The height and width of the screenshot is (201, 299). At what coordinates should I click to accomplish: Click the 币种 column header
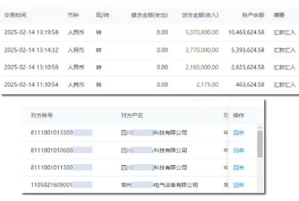(73, 15)
